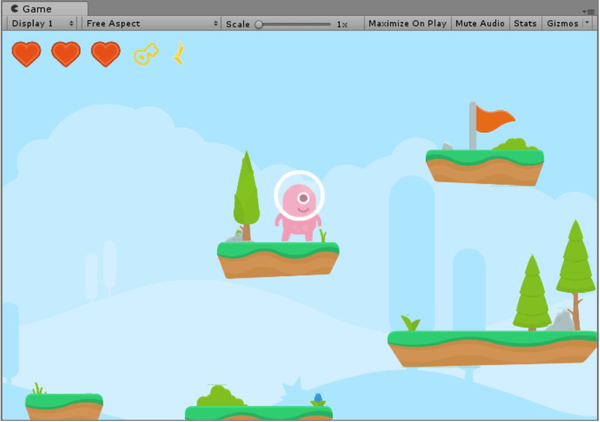Toggle Mute Audio
Screen dimensions: 600x422
(480, 23)
